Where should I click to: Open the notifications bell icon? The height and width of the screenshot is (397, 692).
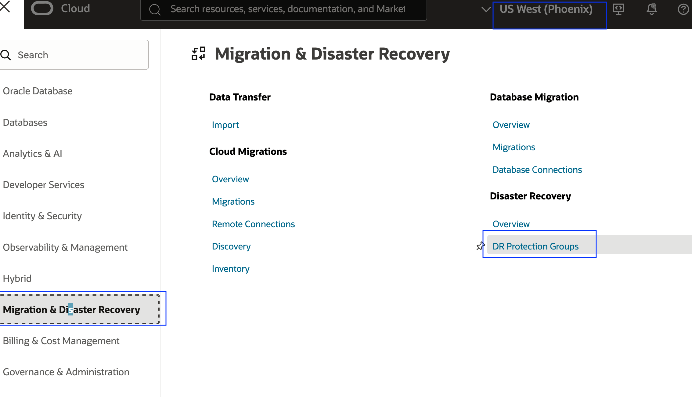(x=651, y=9)
